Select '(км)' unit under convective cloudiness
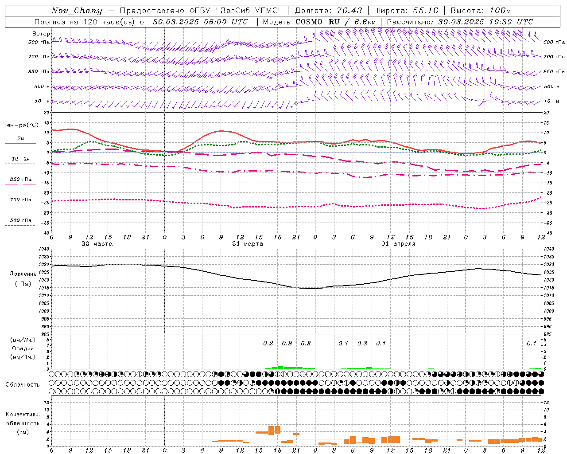This screenshot has width=567, height=454. pyautogui.click(x=23, y=432)
